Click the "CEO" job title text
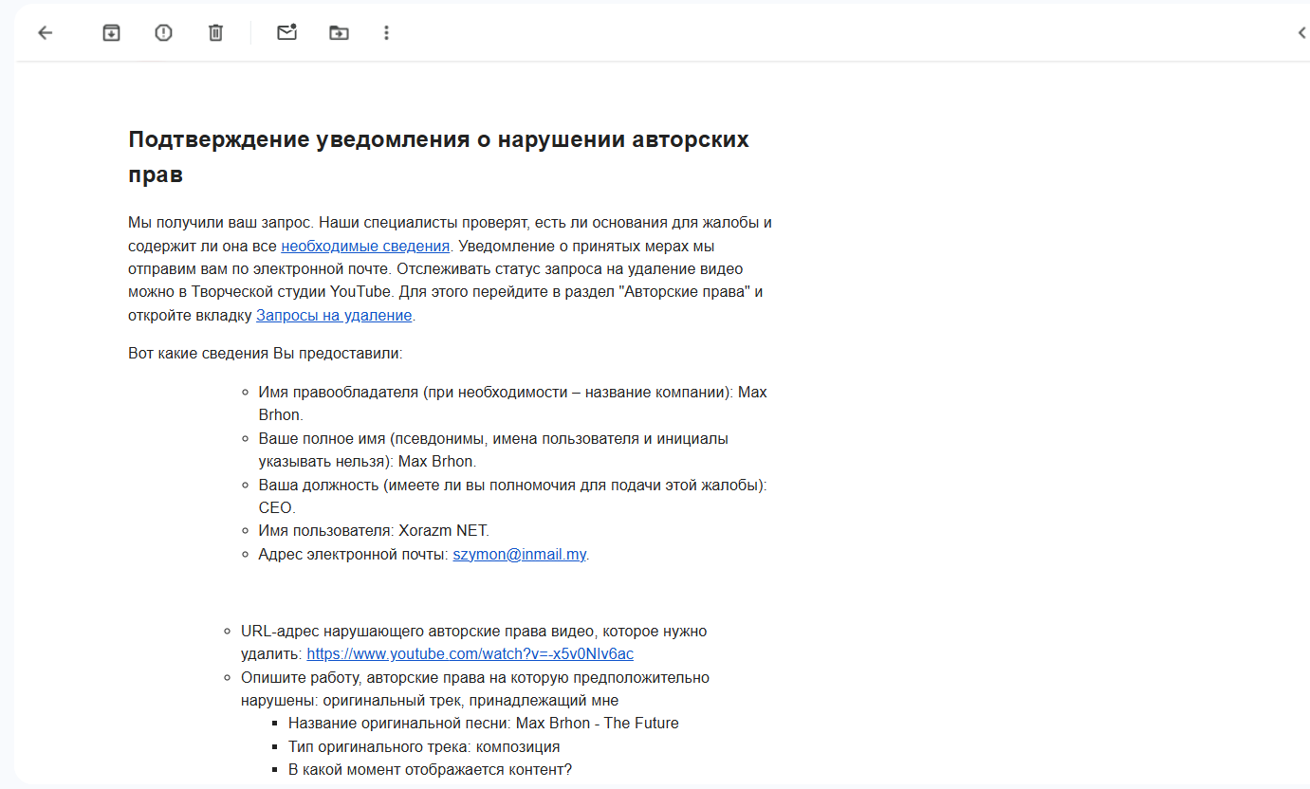Screen dimensions: 1310x789 (x=276, y=508)
